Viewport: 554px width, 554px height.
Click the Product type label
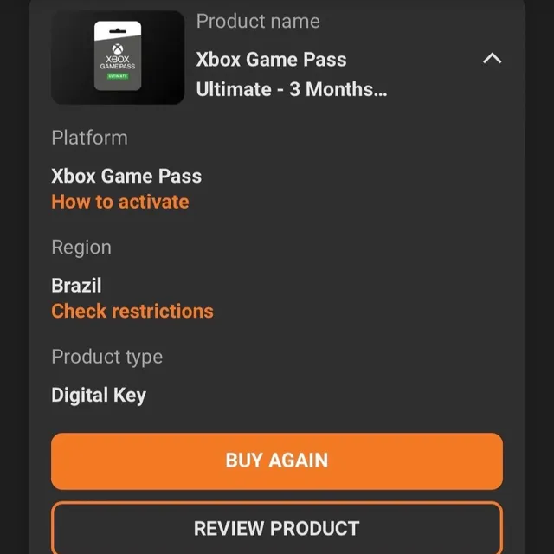(107, 357)
